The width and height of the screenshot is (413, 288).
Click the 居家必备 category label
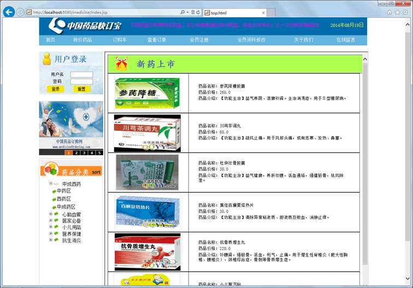pyautogui.click(x=72, y=221)
